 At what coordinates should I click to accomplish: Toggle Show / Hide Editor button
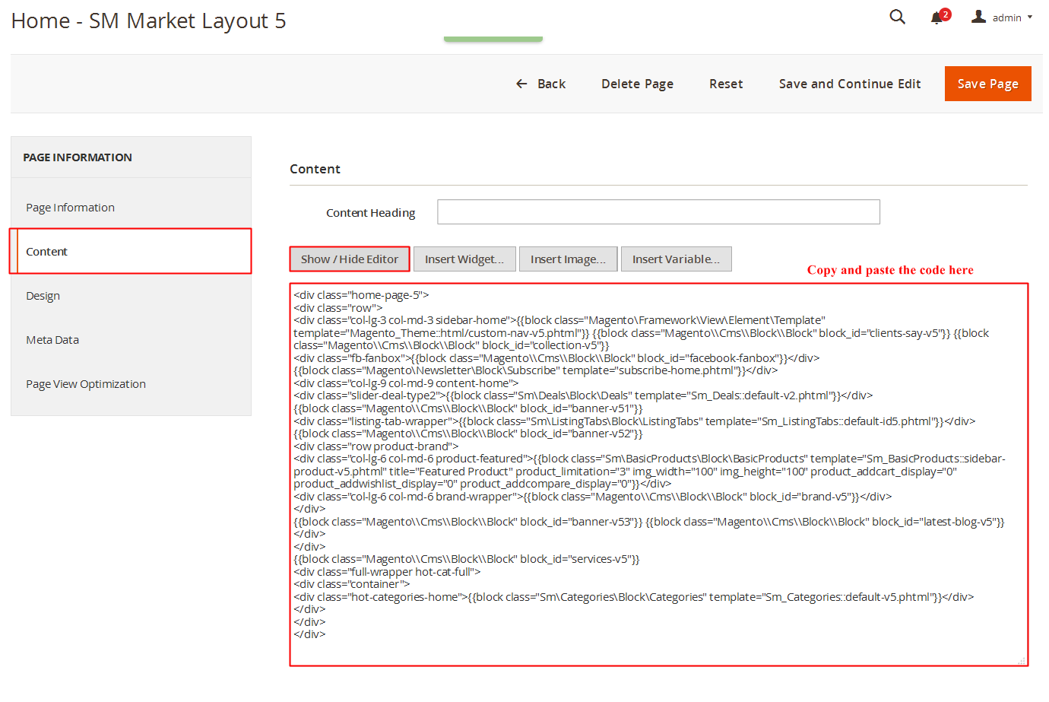349,259
